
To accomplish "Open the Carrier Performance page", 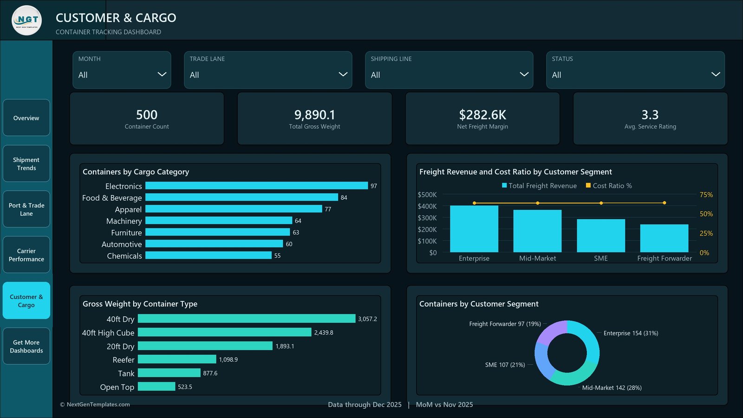I will click(26, 255).
